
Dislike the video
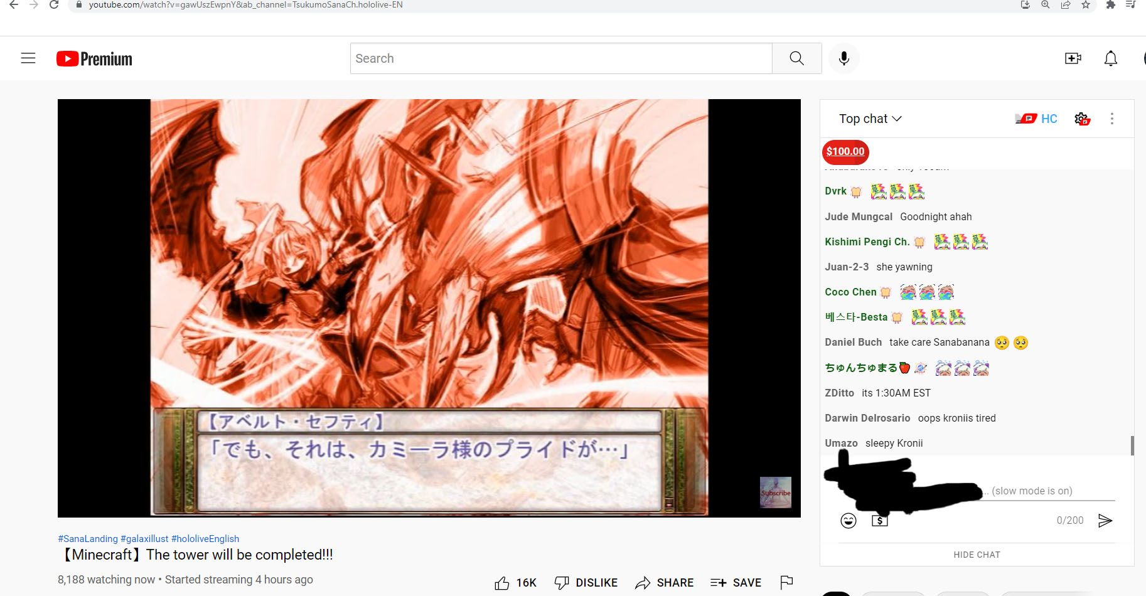tap(586, 583)
